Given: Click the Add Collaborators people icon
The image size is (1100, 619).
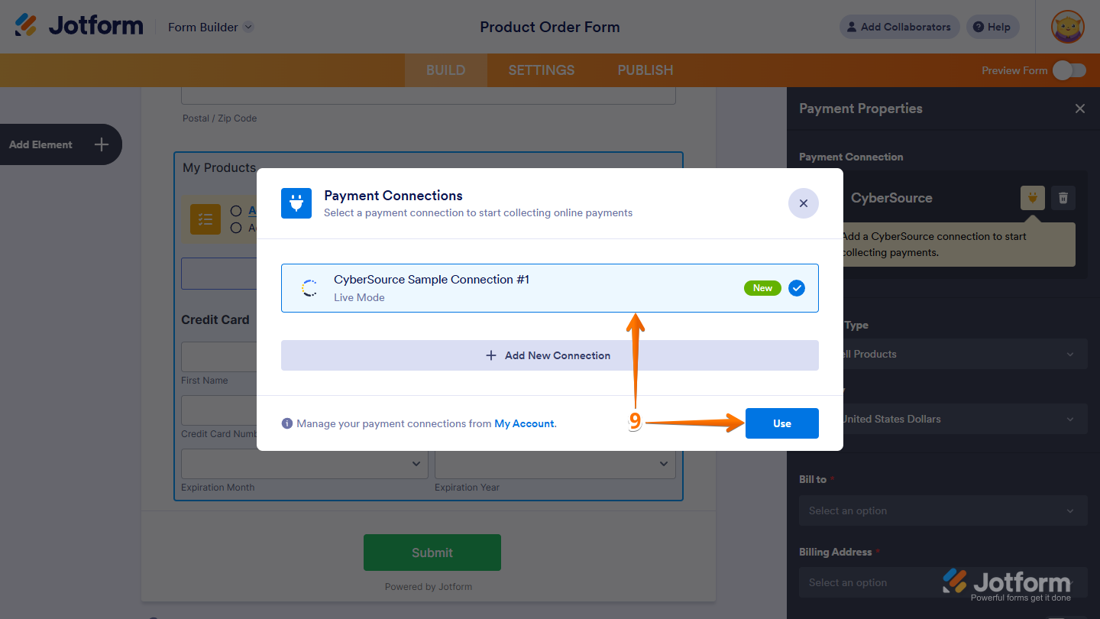Looking at the screenshot, I should click(x=851, y=27).
